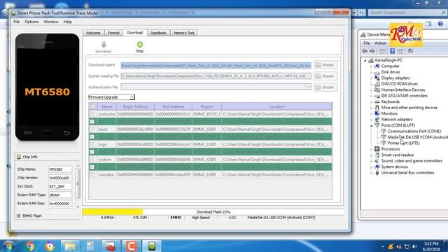
Task: Click the green Stop icon
Action: 140,44
